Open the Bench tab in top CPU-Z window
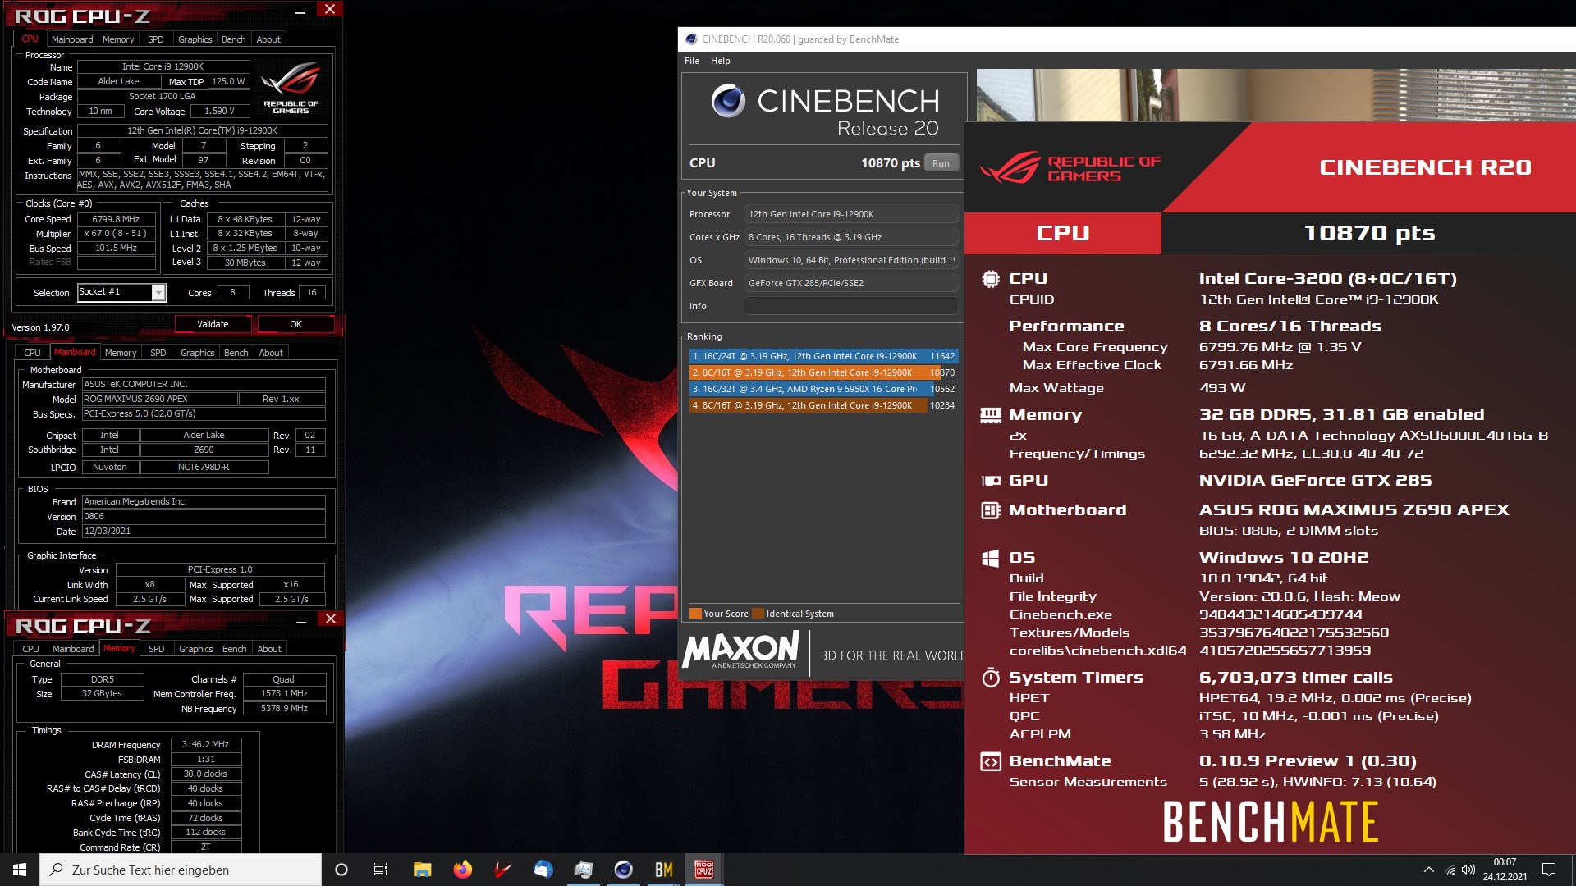This screenshot has height=886, width=1576. coord(234,39)
